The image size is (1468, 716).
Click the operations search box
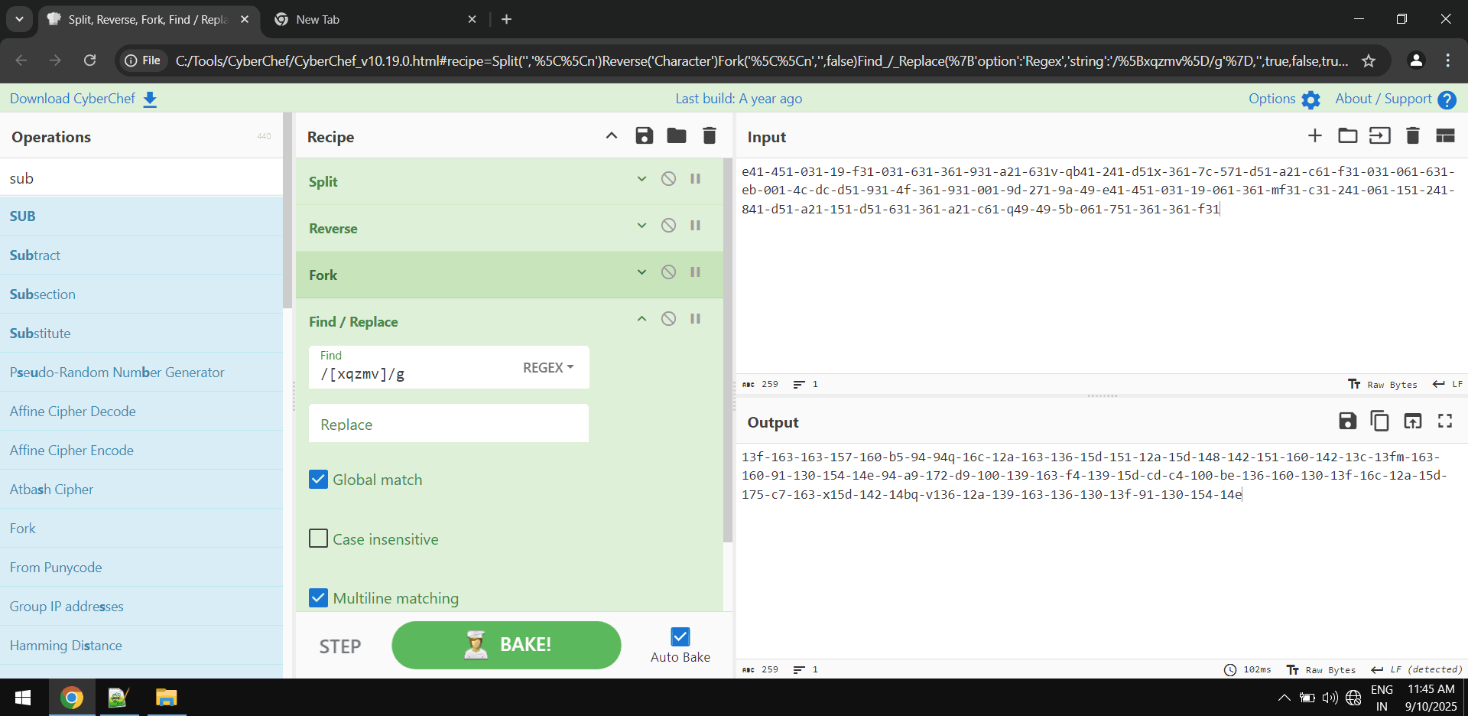pos(141,178)
